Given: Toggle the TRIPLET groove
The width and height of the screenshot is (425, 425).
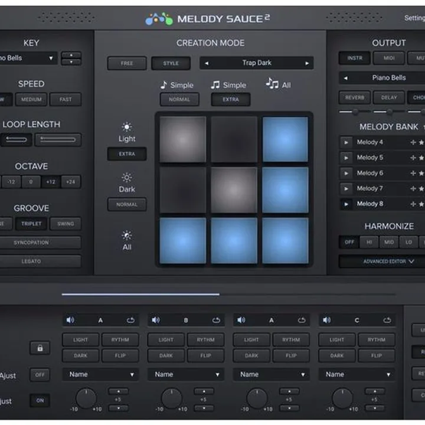Looking at the screenshot, I should 31,224.
